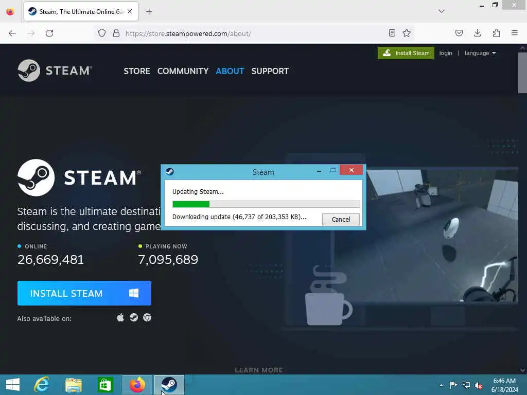The image size is (527, 395).
Task: Close the Steam updater dialog
Action: pos(351,170)
